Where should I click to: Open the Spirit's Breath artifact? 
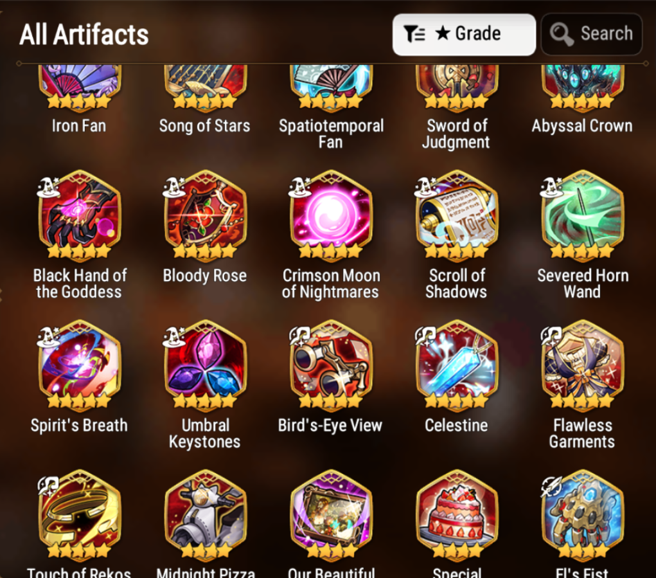click(80, 365)
